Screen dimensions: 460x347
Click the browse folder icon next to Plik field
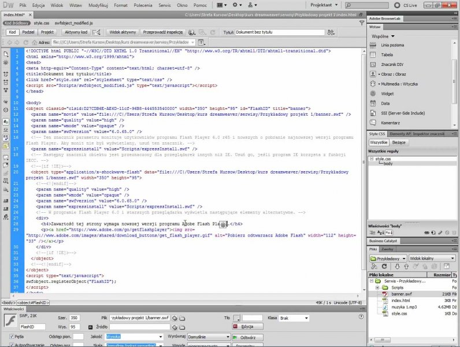click(182, 318)
